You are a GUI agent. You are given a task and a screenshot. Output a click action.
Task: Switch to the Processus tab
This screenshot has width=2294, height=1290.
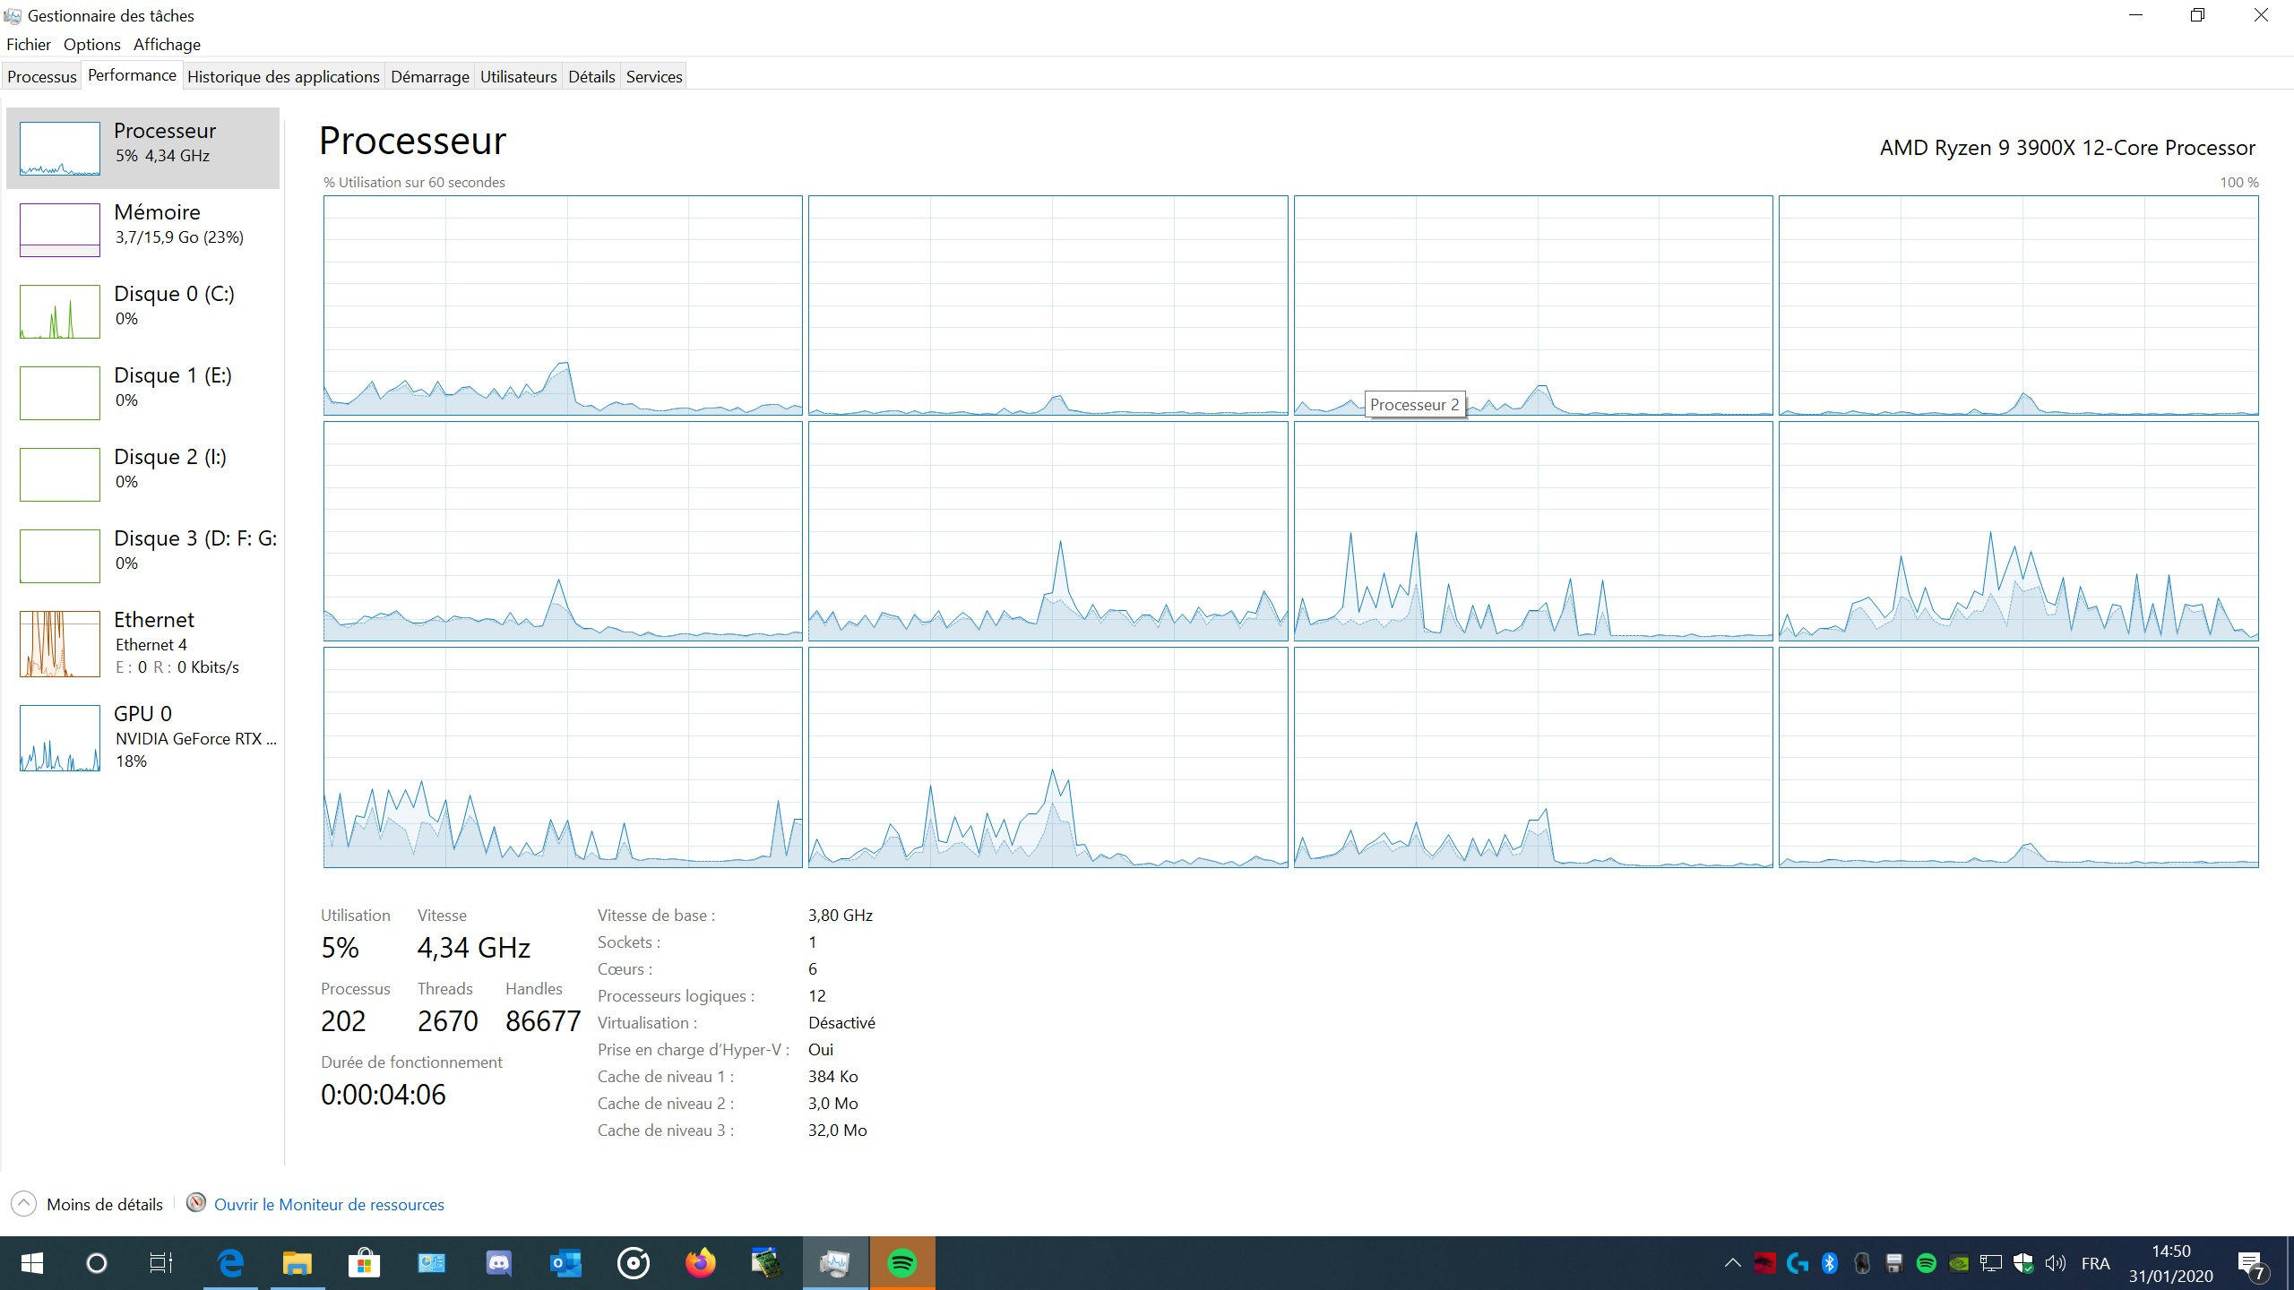click(x=41, y=77)
